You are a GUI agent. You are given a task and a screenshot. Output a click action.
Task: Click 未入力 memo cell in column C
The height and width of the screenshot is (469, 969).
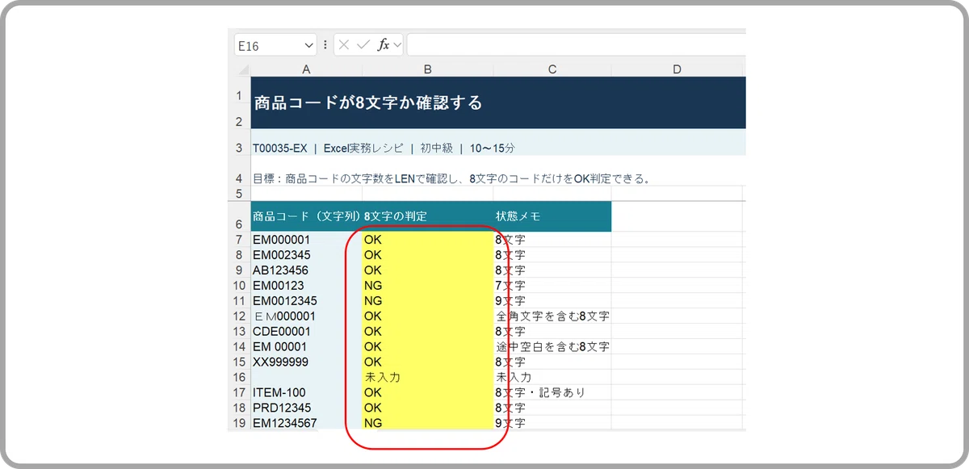[x=552, y=377]
